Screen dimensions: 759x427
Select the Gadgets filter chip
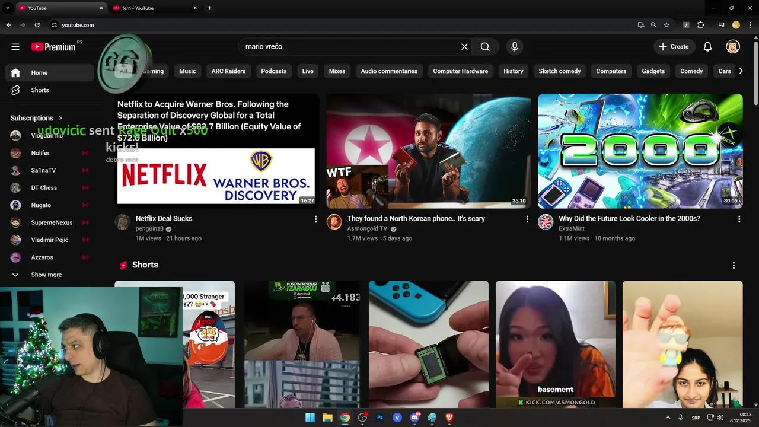[653, 71]
